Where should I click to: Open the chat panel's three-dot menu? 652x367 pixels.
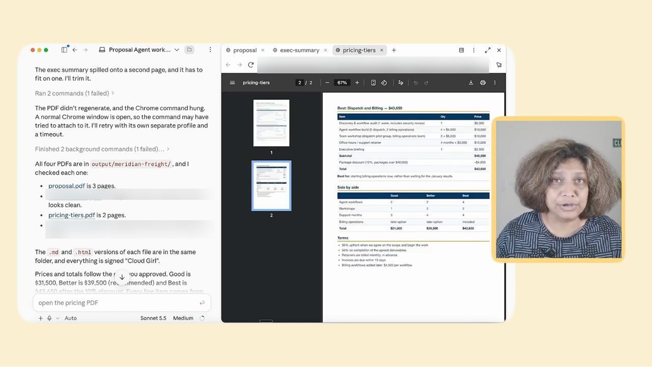[x=210, y=50]
